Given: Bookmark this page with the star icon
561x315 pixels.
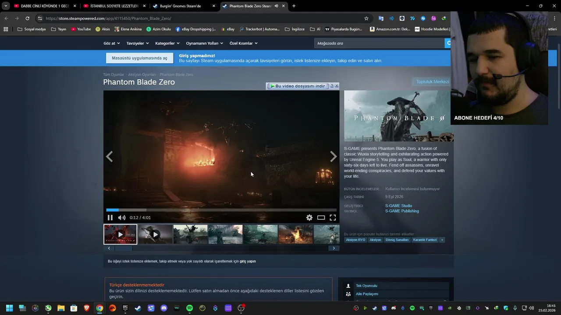Looking at the screenshot, I should pyautogui.click(x=366, y=18).
